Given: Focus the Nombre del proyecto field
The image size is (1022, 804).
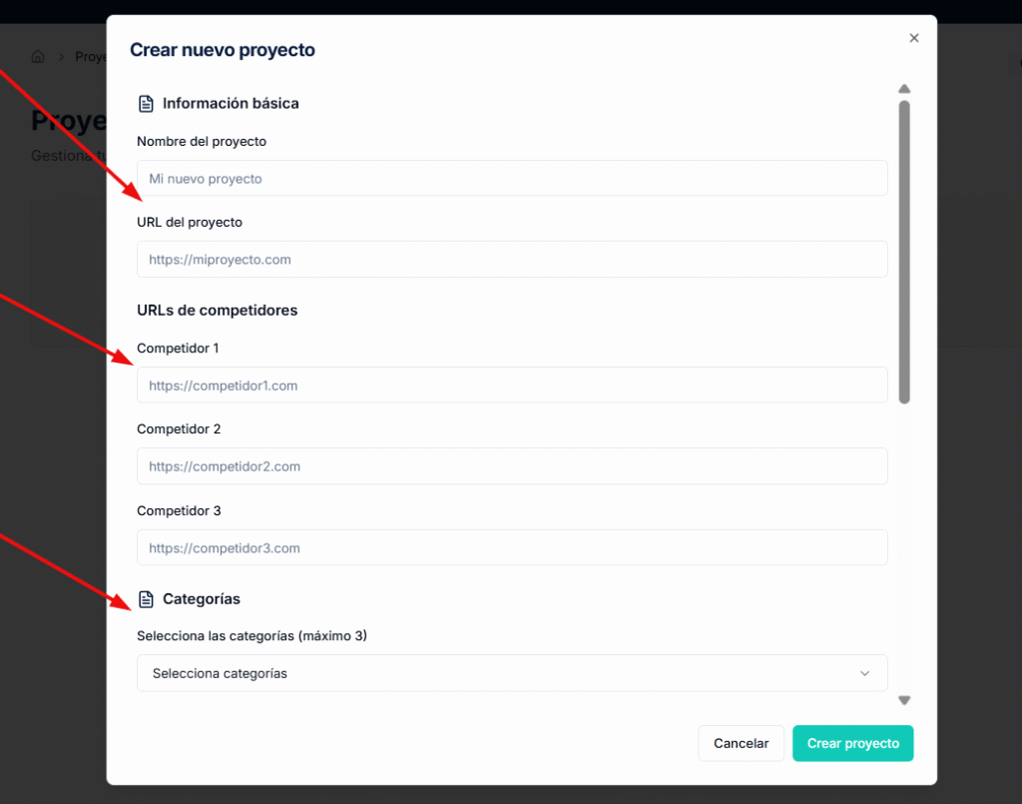Looking at the screenshot, I should click(512, 178).
